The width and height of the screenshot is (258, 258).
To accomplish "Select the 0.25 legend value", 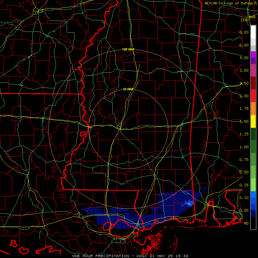I will coord(244,185).
